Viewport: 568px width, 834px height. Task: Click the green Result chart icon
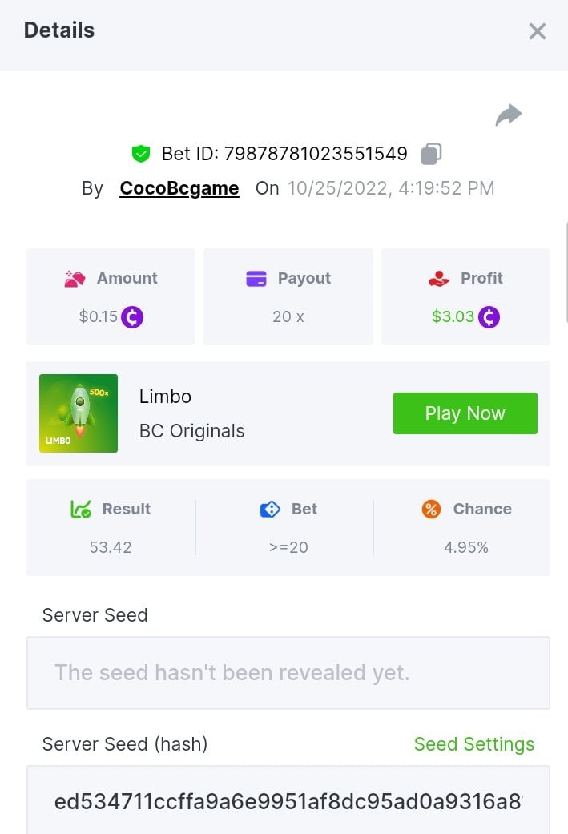[81, 509]
